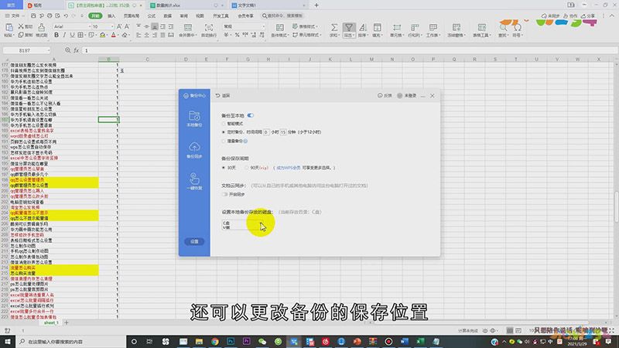Click 返回 to go back in backup dialog
Screen dimensions: 619x348
pyautogui.click(x=223, y=95)
